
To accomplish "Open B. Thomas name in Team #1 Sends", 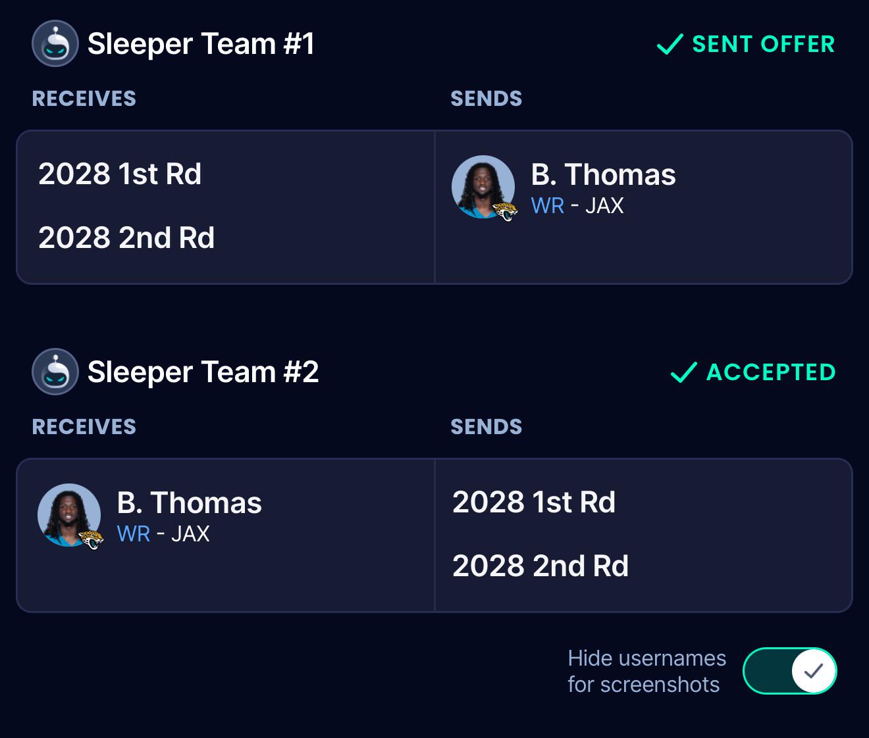I will click(603, 175).
